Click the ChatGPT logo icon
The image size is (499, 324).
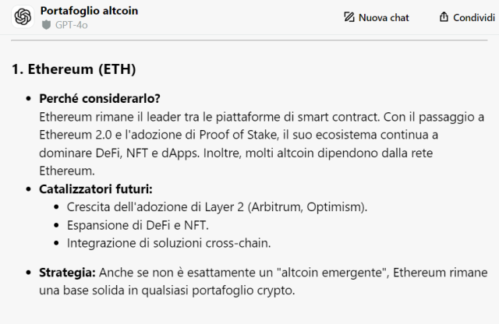tap(23, 16)
